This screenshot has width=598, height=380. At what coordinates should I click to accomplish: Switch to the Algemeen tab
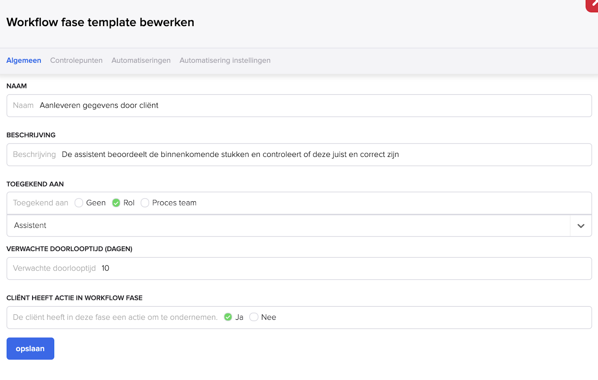[24, 61]
